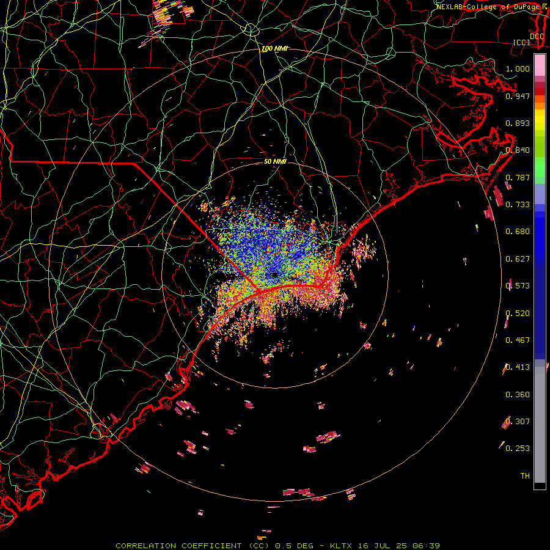
Task: Pick the dark red swatch above 0.947
Action: [x=540, y=91]
